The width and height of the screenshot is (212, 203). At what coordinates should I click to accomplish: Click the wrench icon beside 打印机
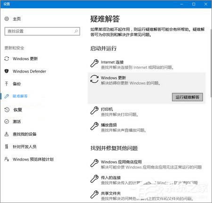94,110
